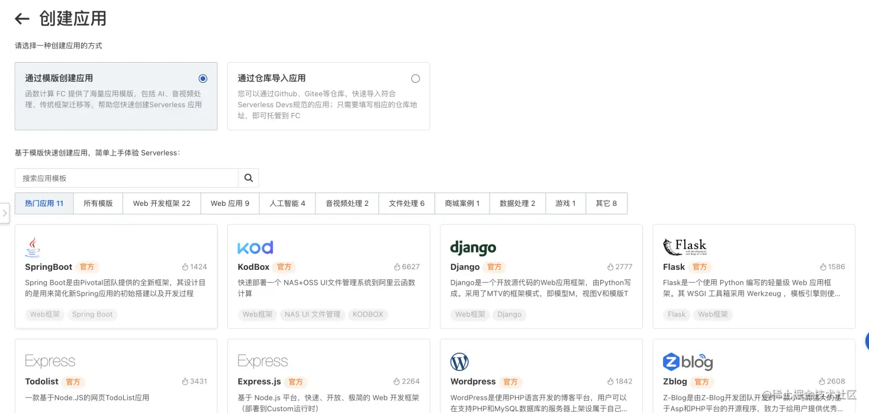Focus the 搜索应用模板 search field
This screenshot has width=869, height=413.
click(x=127, y=178)
